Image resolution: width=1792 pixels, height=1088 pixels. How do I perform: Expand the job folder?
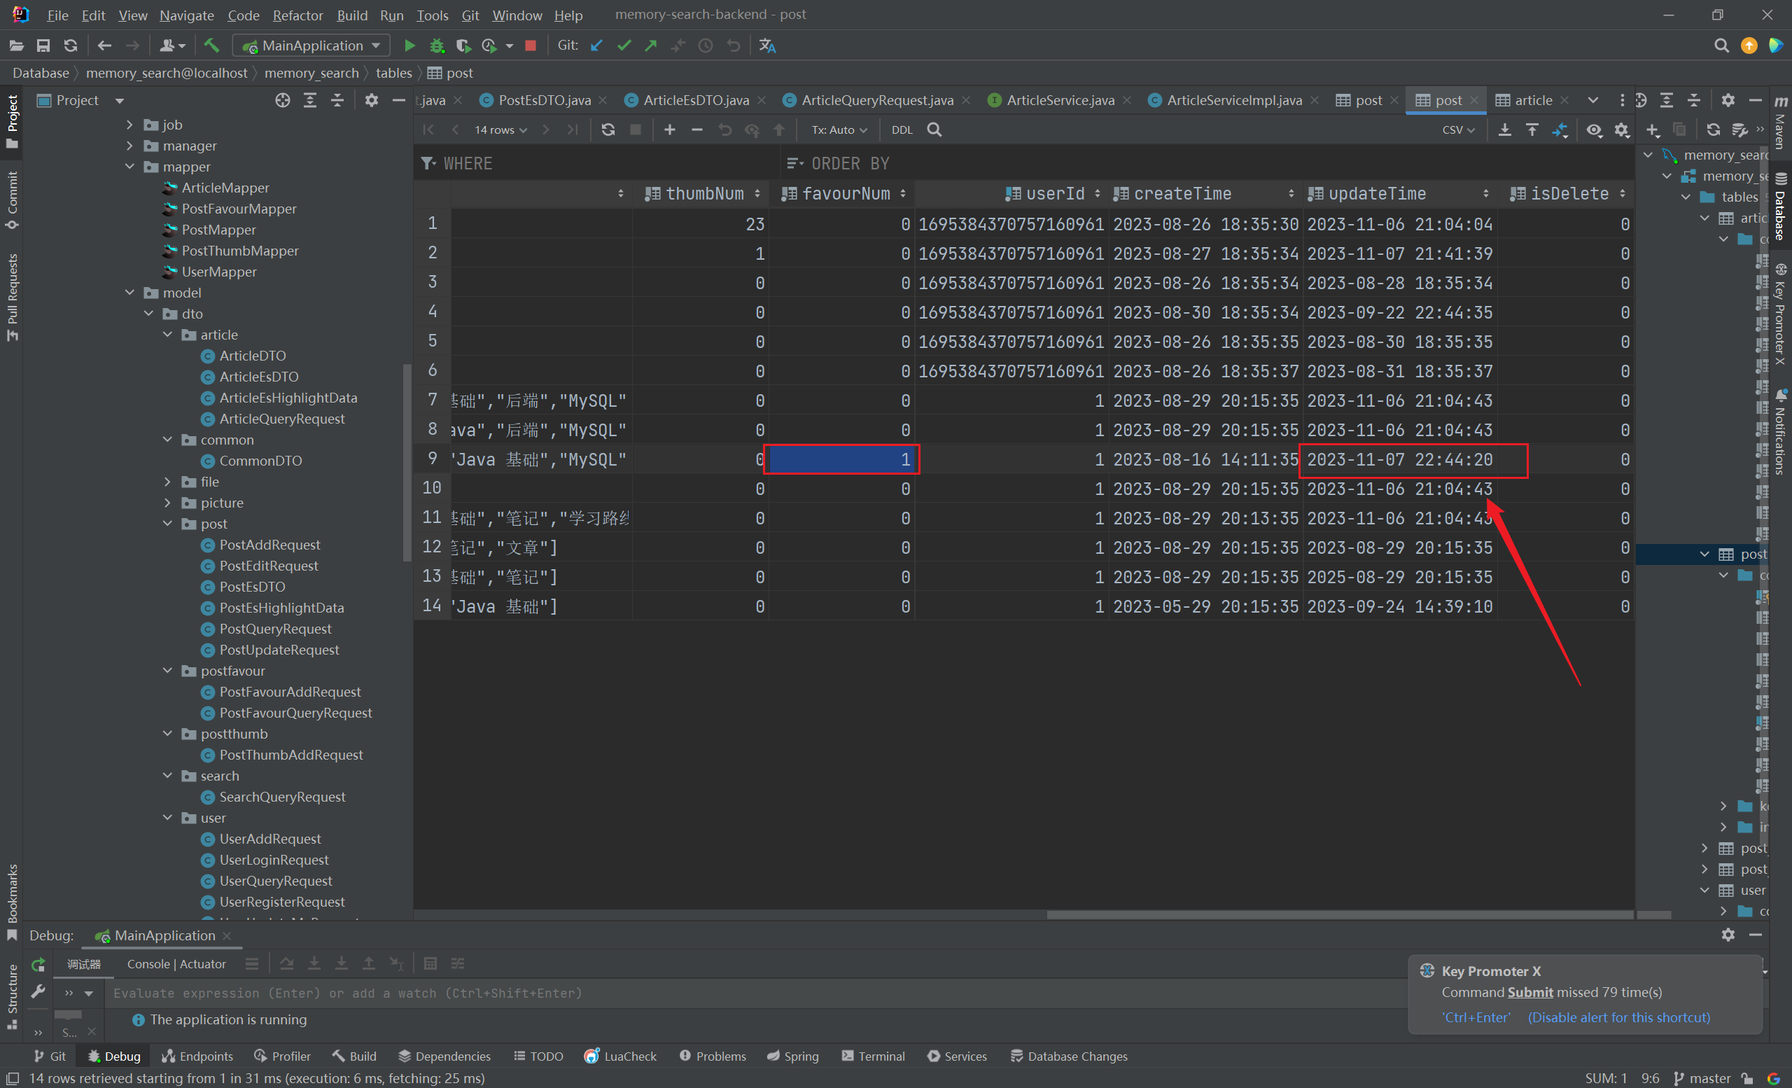click(x=129, y=125)
